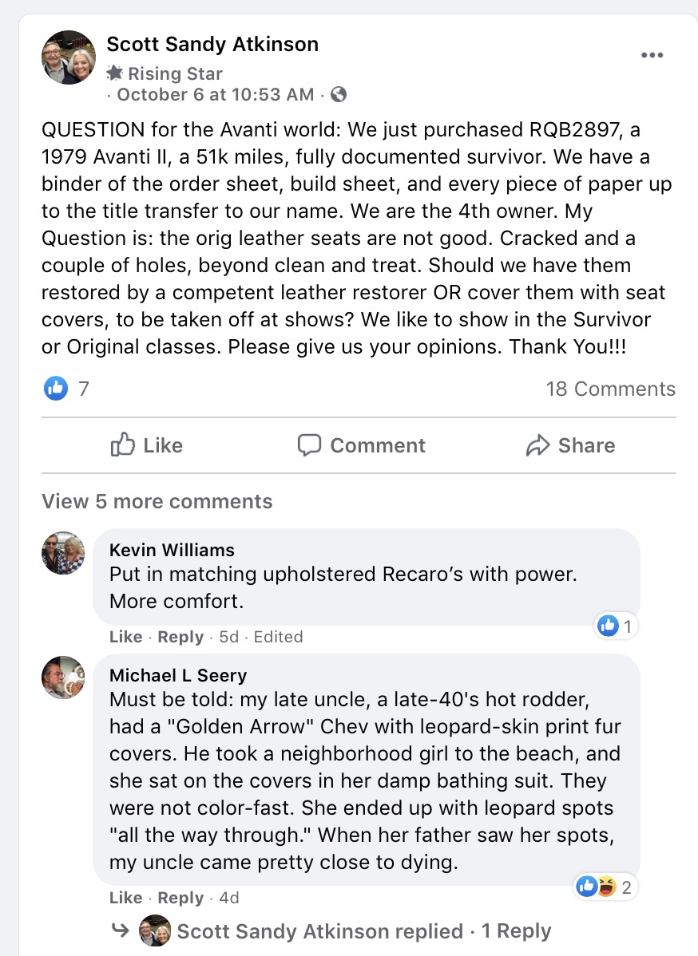Open the three-dot post options menu
Viewport: 698px width, 956px height.
[x=652, y=55]
